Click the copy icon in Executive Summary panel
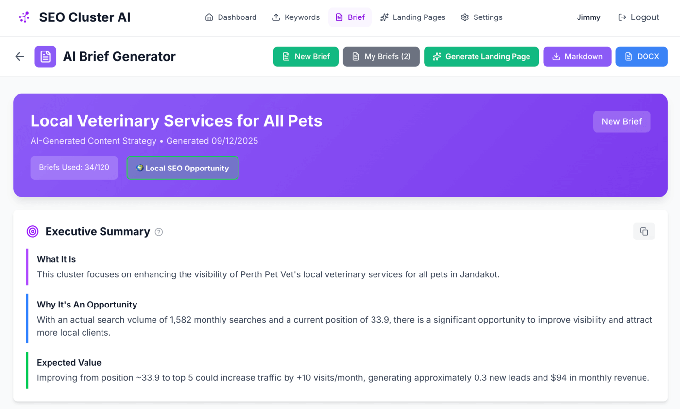The height and width of the screenshot is (409, 680). click(x=644, y=231)
